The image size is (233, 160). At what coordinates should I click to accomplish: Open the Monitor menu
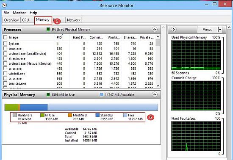(19, 13)
